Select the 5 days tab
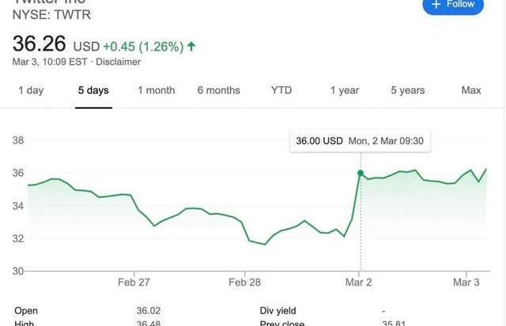This screenshot has width=506, height=326. coord(93,90)
